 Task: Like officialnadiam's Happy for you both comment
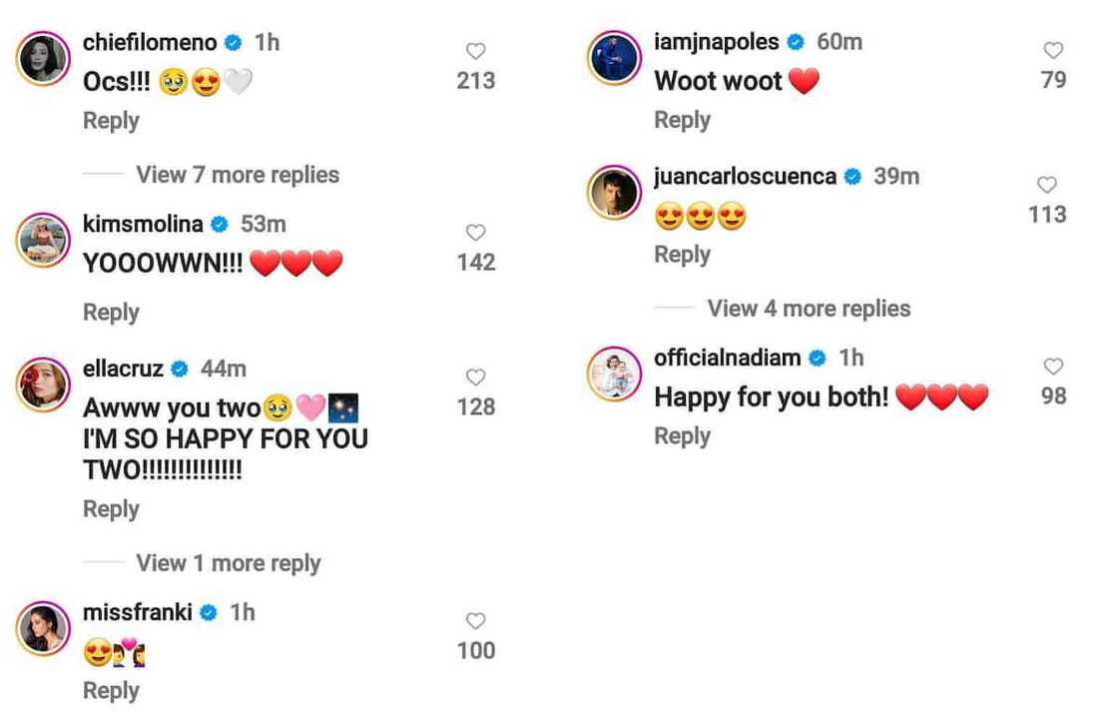pyautogui.click(x=1053, y=366)
